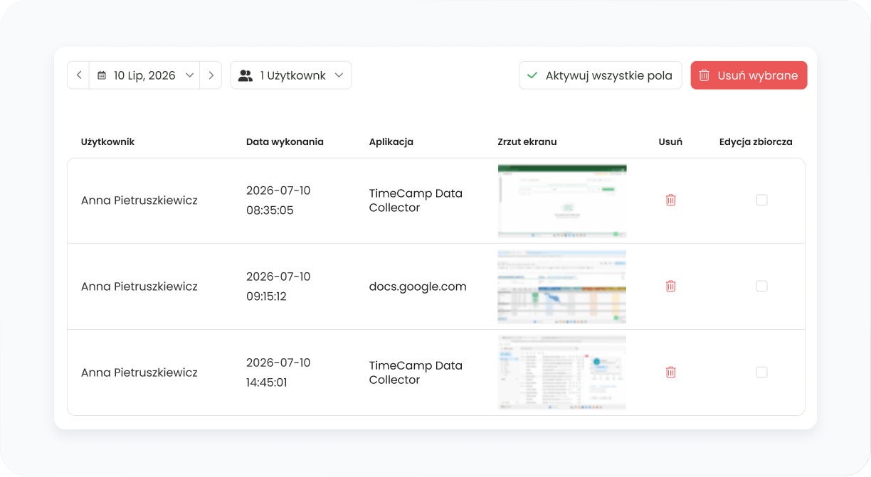This screenshot has width=871, height=477.
Task: Click the Zrzut ekranu column header
Action: click(x=527, y=141)
